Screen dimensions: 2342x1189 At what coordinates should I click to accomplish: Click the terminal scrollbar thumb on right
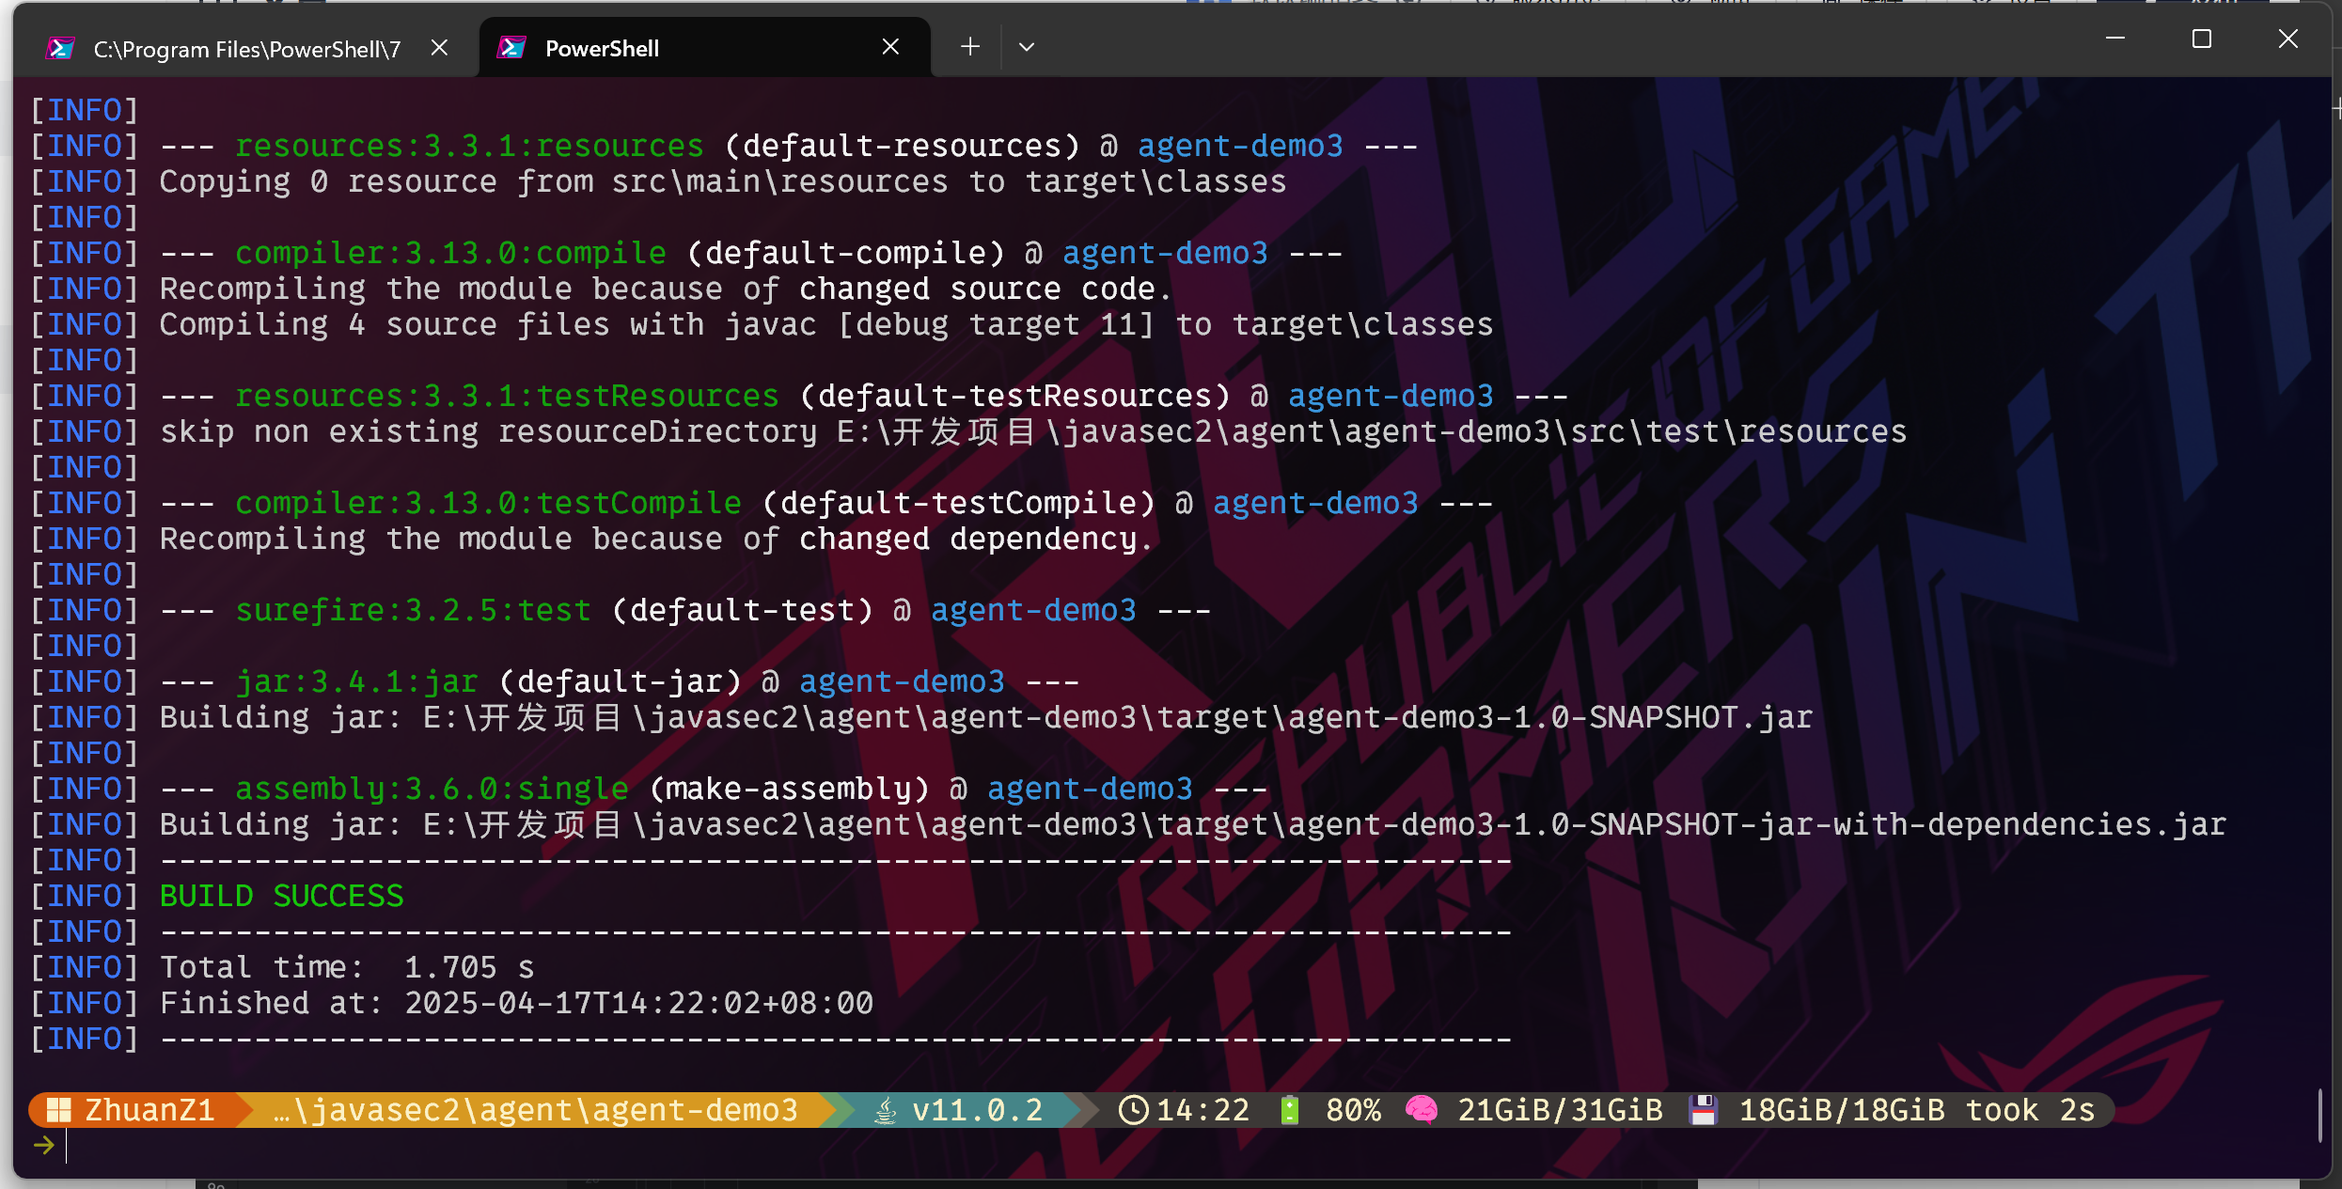point(2319,1114)
